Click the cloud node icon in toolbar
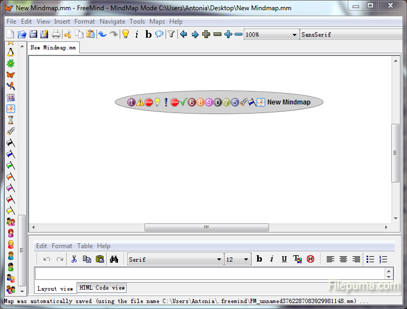 (159, 34)
